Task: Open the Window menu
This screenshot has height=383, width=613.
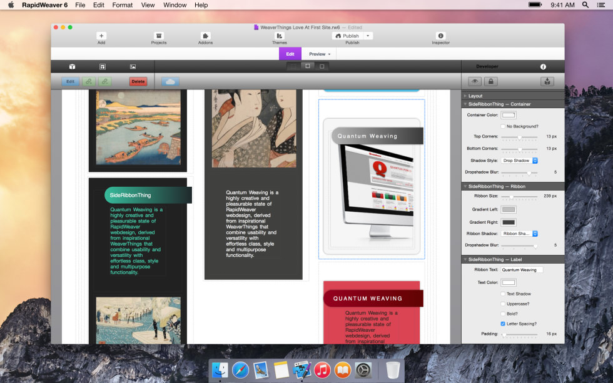Action: click(x=175, y=5)
